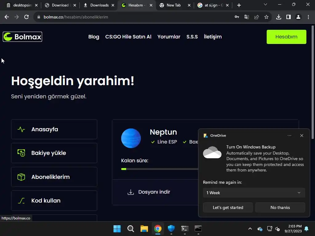
Task: Open Windows Security shield icon
Action: pyautogui.click(x=171, y=229)
